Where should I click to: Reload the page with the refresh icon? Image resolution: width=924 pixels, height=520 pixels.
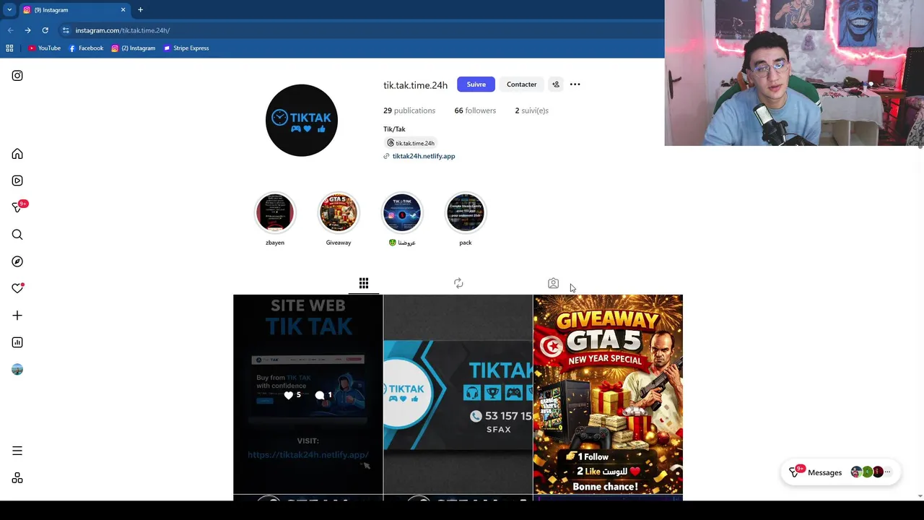pyautogui.click(x=45, y=30)
